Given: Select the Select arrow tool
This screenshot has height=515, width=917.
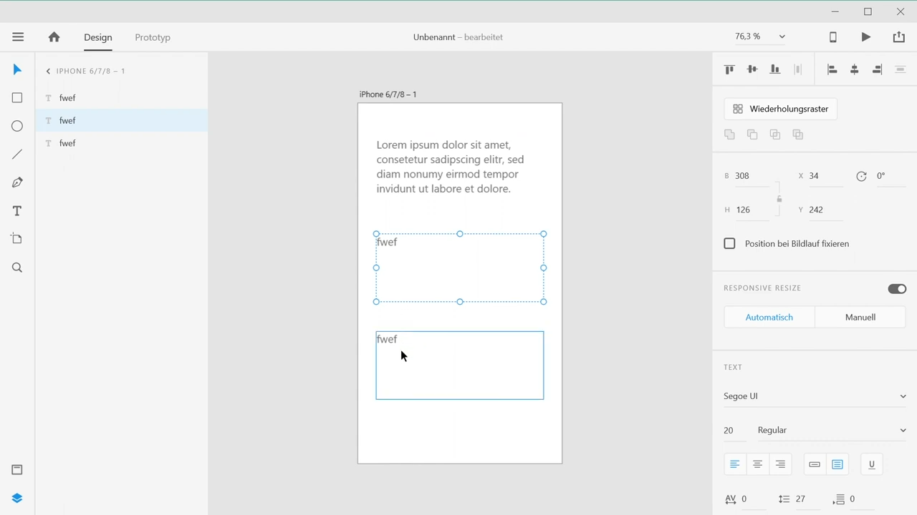Looking at the screenshot, I should [17, 69].
